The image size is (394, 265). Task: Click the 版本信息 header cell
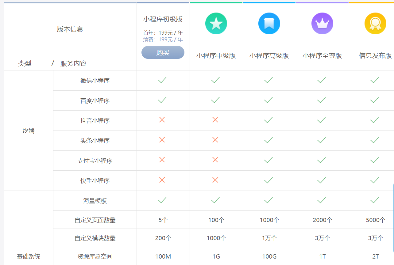click(x=70, y=29)
